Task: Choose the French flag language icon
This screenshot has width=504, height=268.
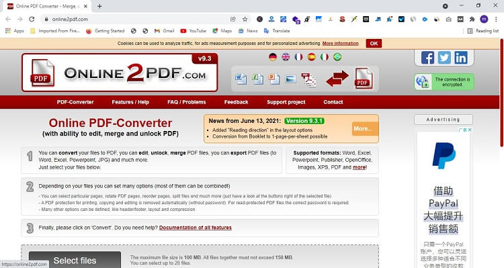Action: tap(298, 57)
